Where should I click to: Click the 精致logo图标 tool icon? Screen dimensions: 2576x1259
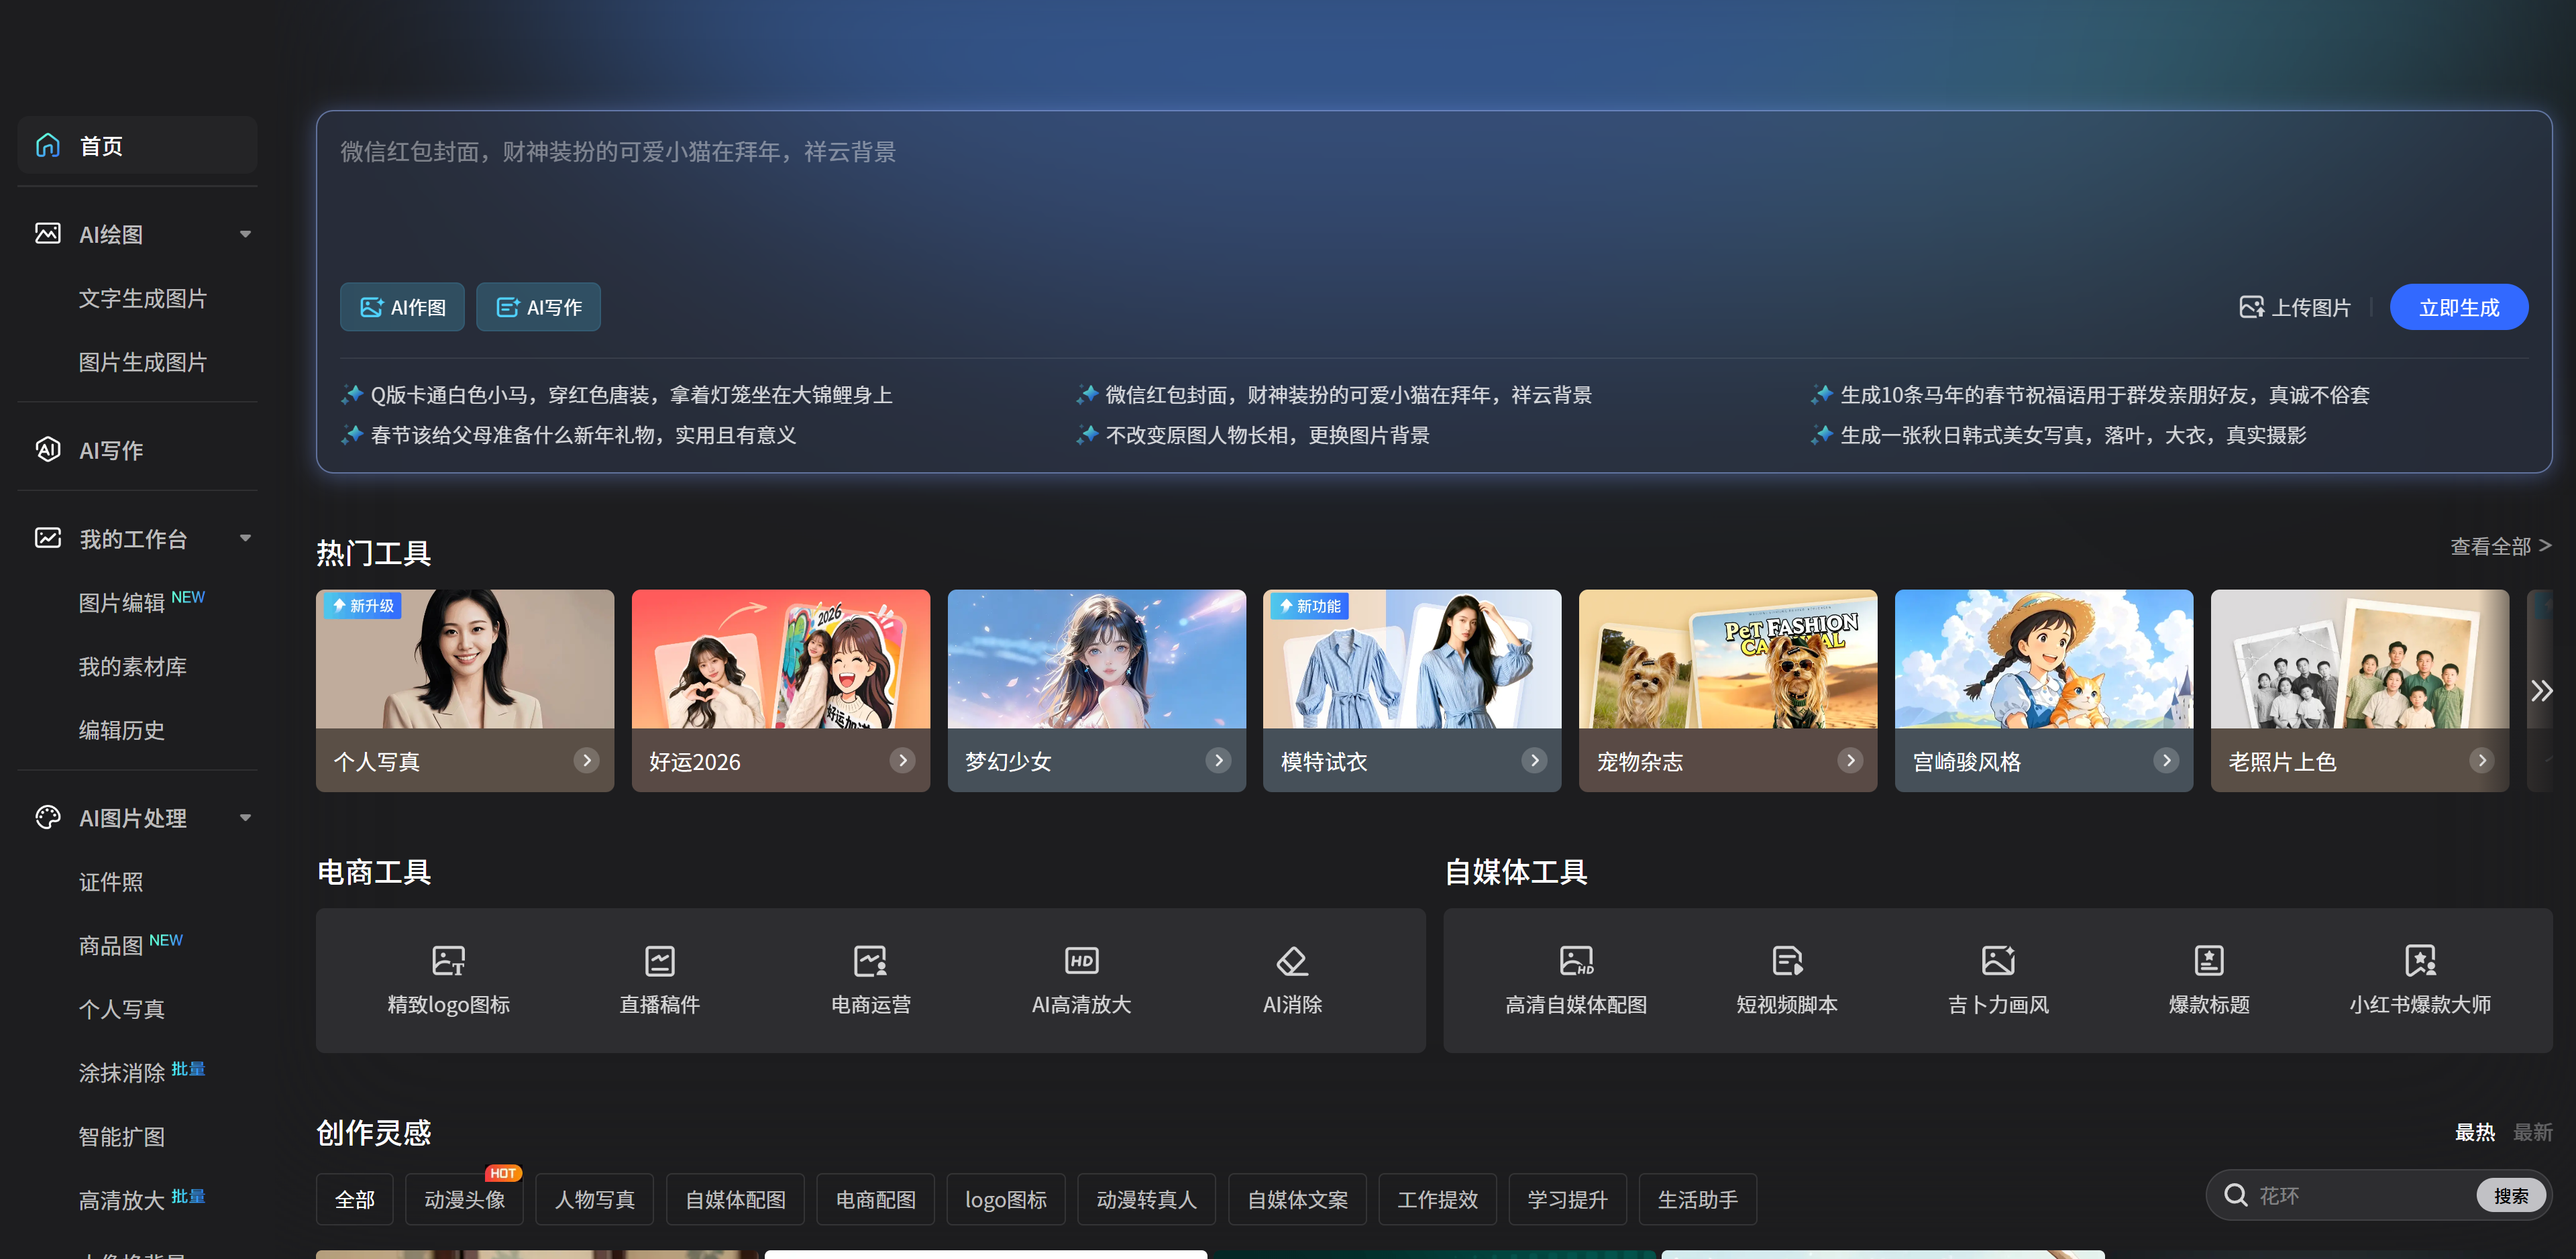point(448,960)
